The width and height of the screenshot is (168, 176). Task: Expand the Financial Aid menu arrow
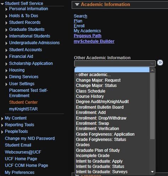6,57
